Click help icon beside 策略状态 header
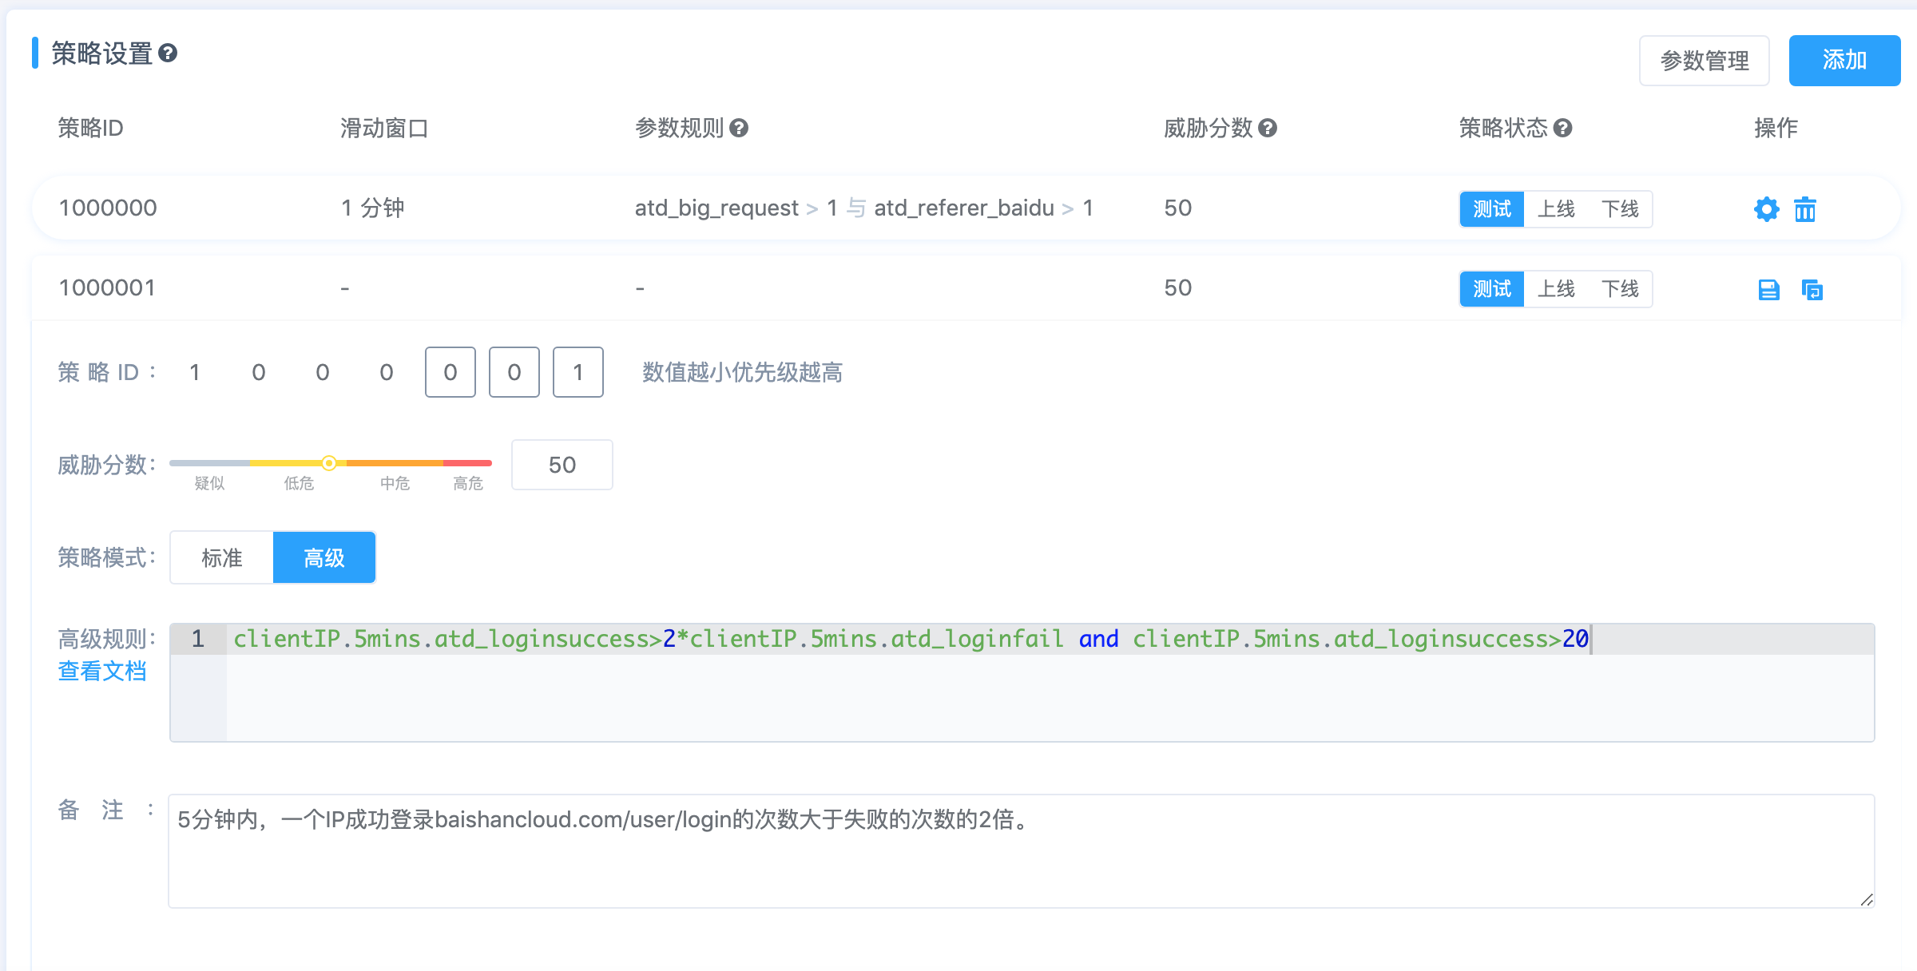 click(x=1563, y=128)
